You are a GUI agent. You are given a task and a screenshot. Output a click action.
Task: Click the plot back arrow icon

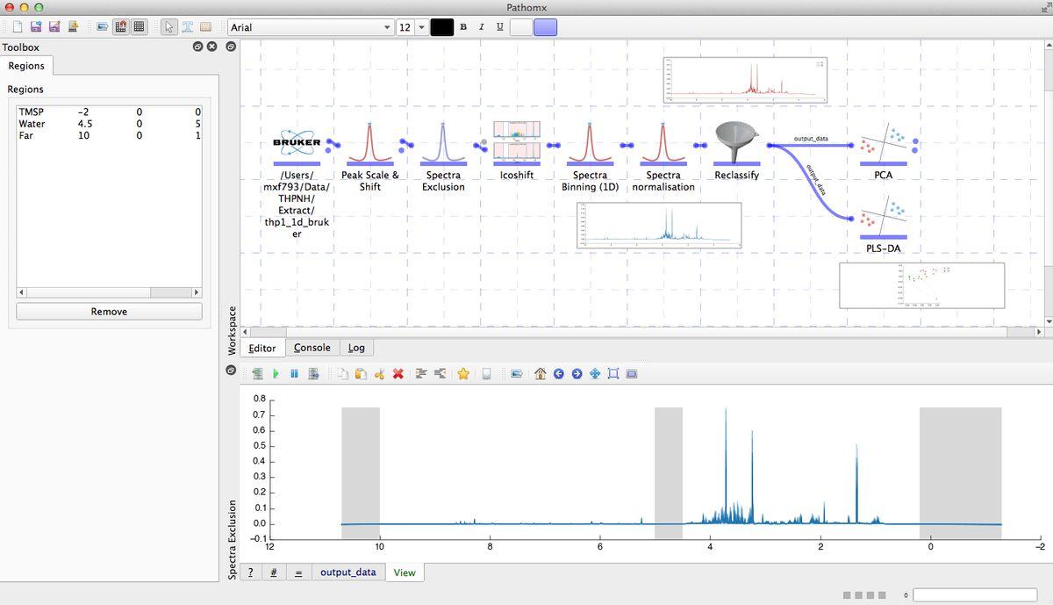[x=558, y=374]
